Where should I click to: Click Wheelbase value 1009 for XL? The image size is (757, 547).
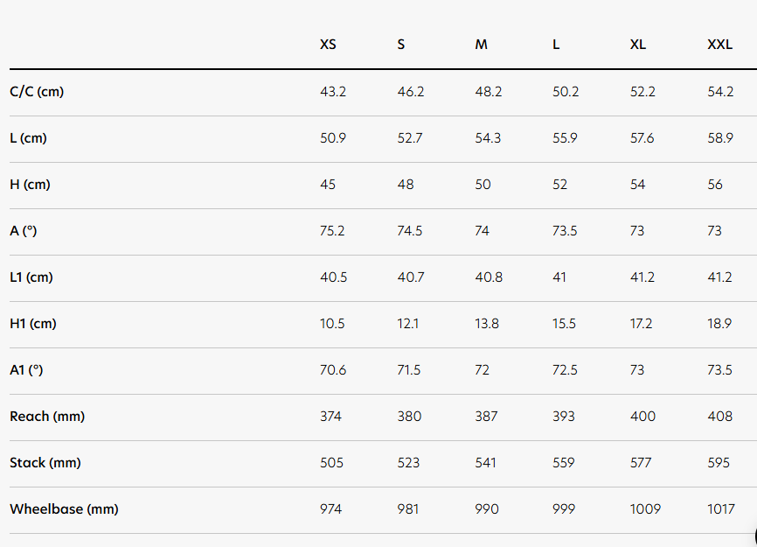(645, 509)
